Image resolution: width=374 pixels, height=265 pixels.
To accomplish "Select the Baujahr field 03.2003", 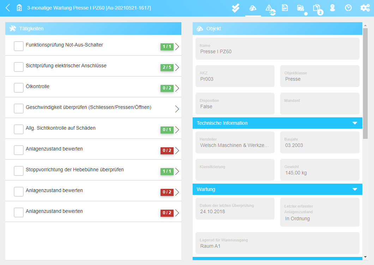I will [320, 142].
